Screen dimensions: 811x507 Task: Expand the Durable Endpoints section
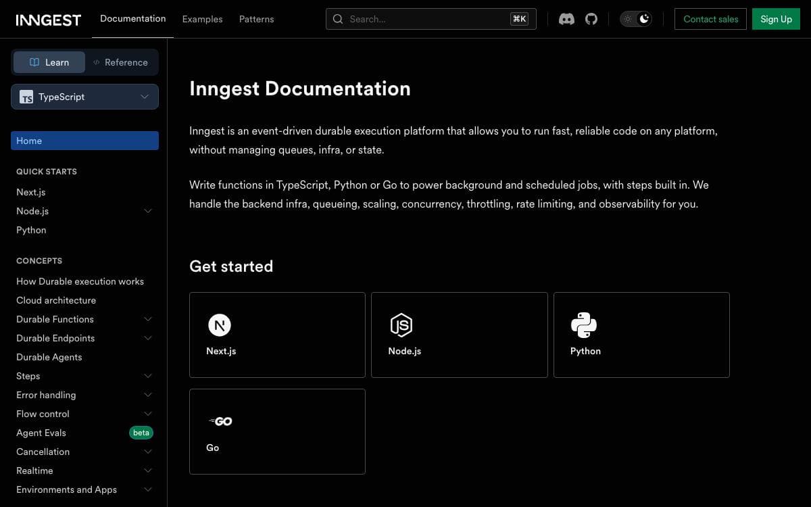(148, 338)
